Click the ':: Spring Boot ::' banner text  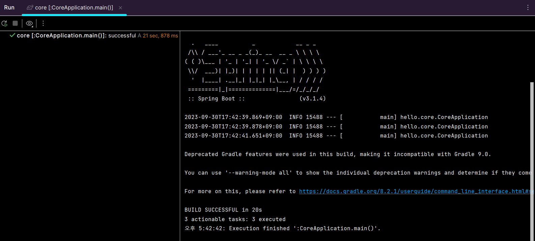point(216,99)
